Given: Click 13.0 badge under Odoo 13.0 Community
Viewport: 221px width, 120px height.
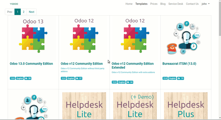Looking at the screenshot, I should pos(12,78).
